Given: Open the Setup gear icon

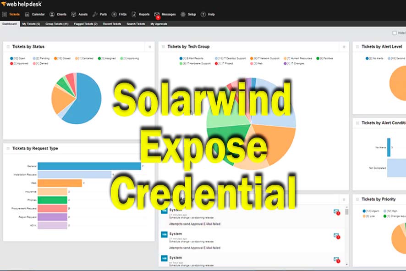Looking at the screenshot, I should [182, 14].
